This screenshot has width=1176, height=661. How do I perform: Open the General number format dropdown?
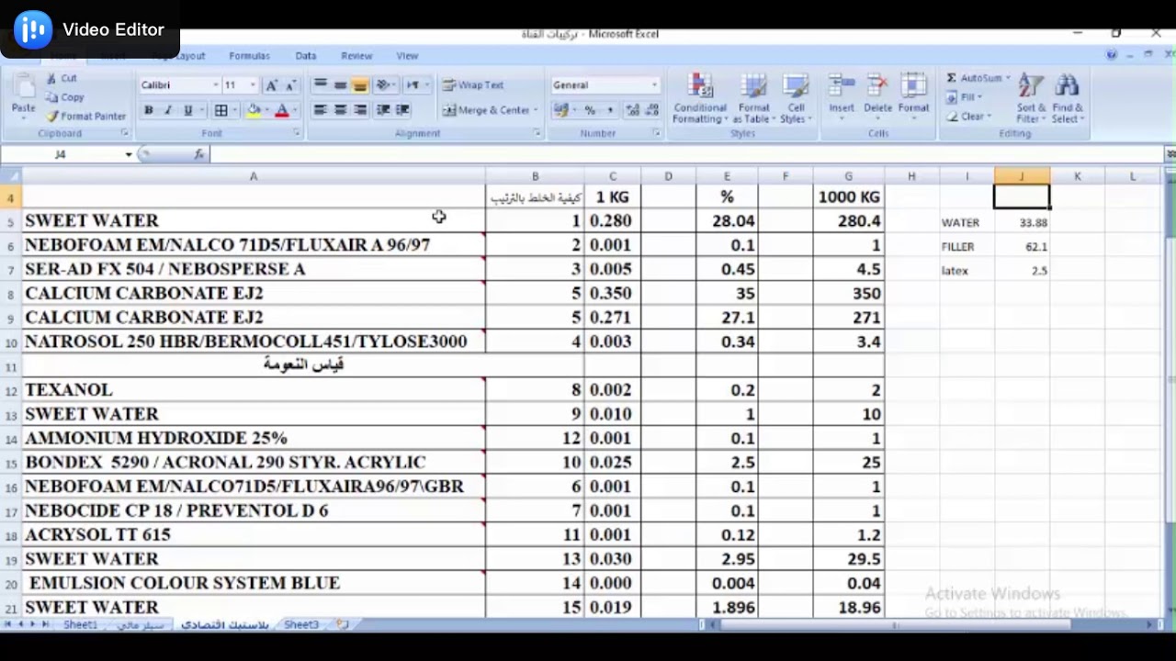(x=654, y=85)
